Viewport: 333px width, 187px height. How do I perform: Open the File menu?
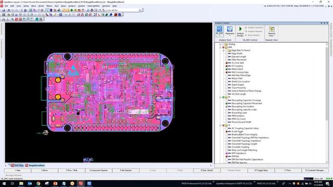[6, 6]
